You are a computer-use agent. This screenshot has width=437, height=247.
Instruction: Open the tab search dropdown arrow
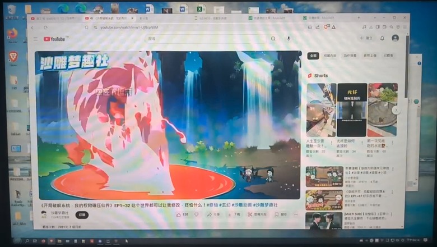[x=375, y=17]
